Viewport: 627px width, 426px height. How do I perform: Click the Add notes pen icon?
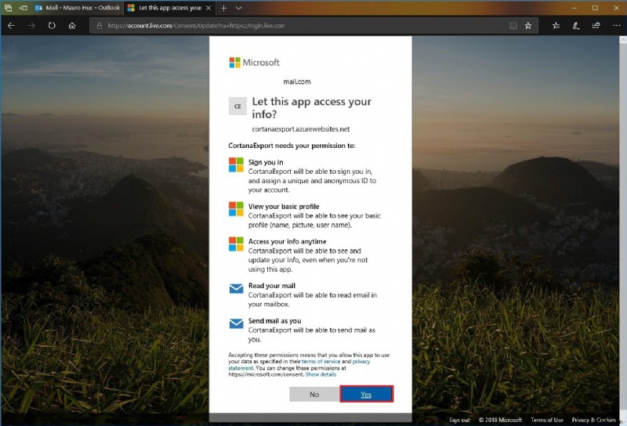[576, 26]
